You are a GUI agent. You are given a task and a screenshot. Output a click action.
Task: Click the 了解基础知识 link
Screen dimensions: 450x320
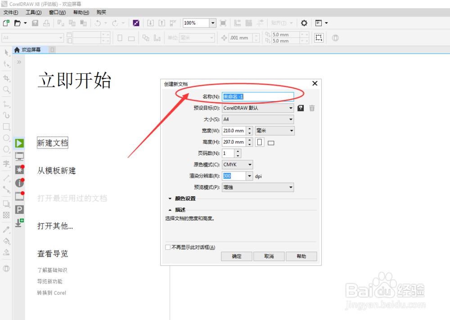point(52,270)
